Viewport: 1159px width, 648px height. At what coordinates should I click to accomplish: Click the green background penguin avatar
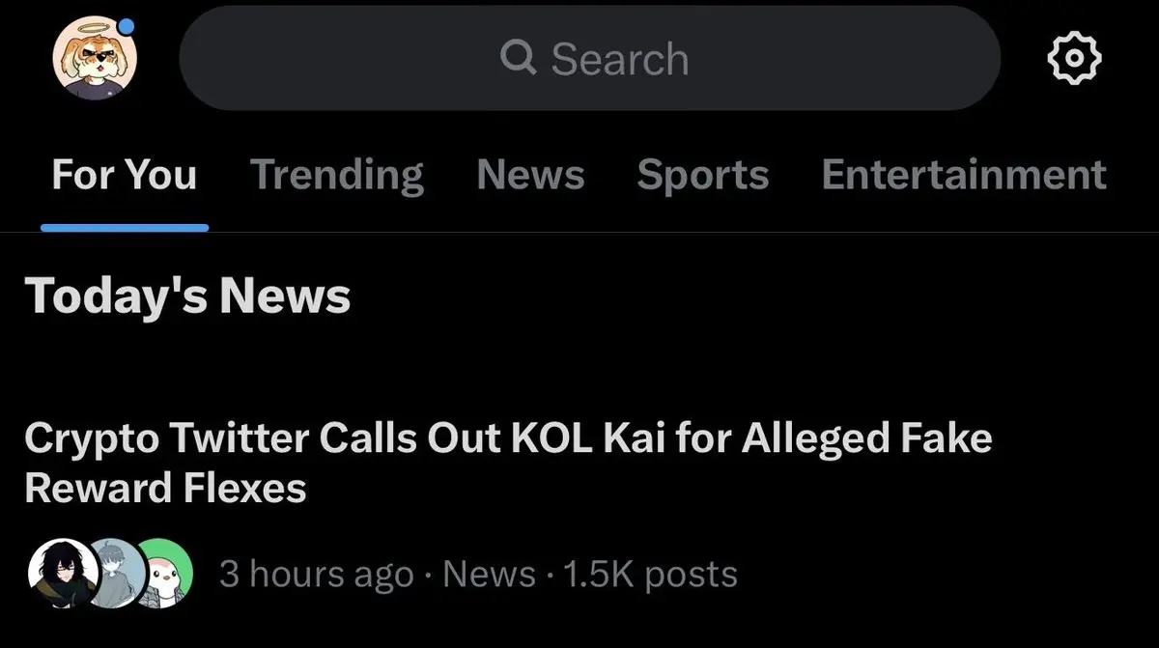pos(166,574)
